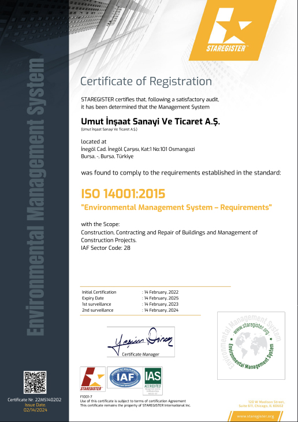Click the 'located at' text

pyautogui.click(x=94, y=142)
